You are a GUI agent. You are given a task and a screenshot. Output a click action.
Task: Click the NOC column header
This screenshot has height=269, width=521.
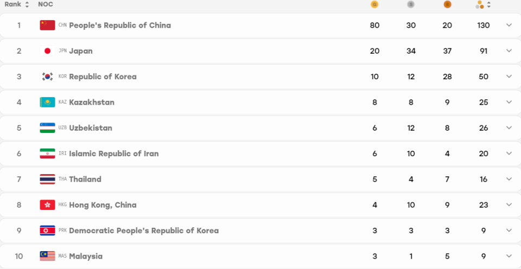46,5
